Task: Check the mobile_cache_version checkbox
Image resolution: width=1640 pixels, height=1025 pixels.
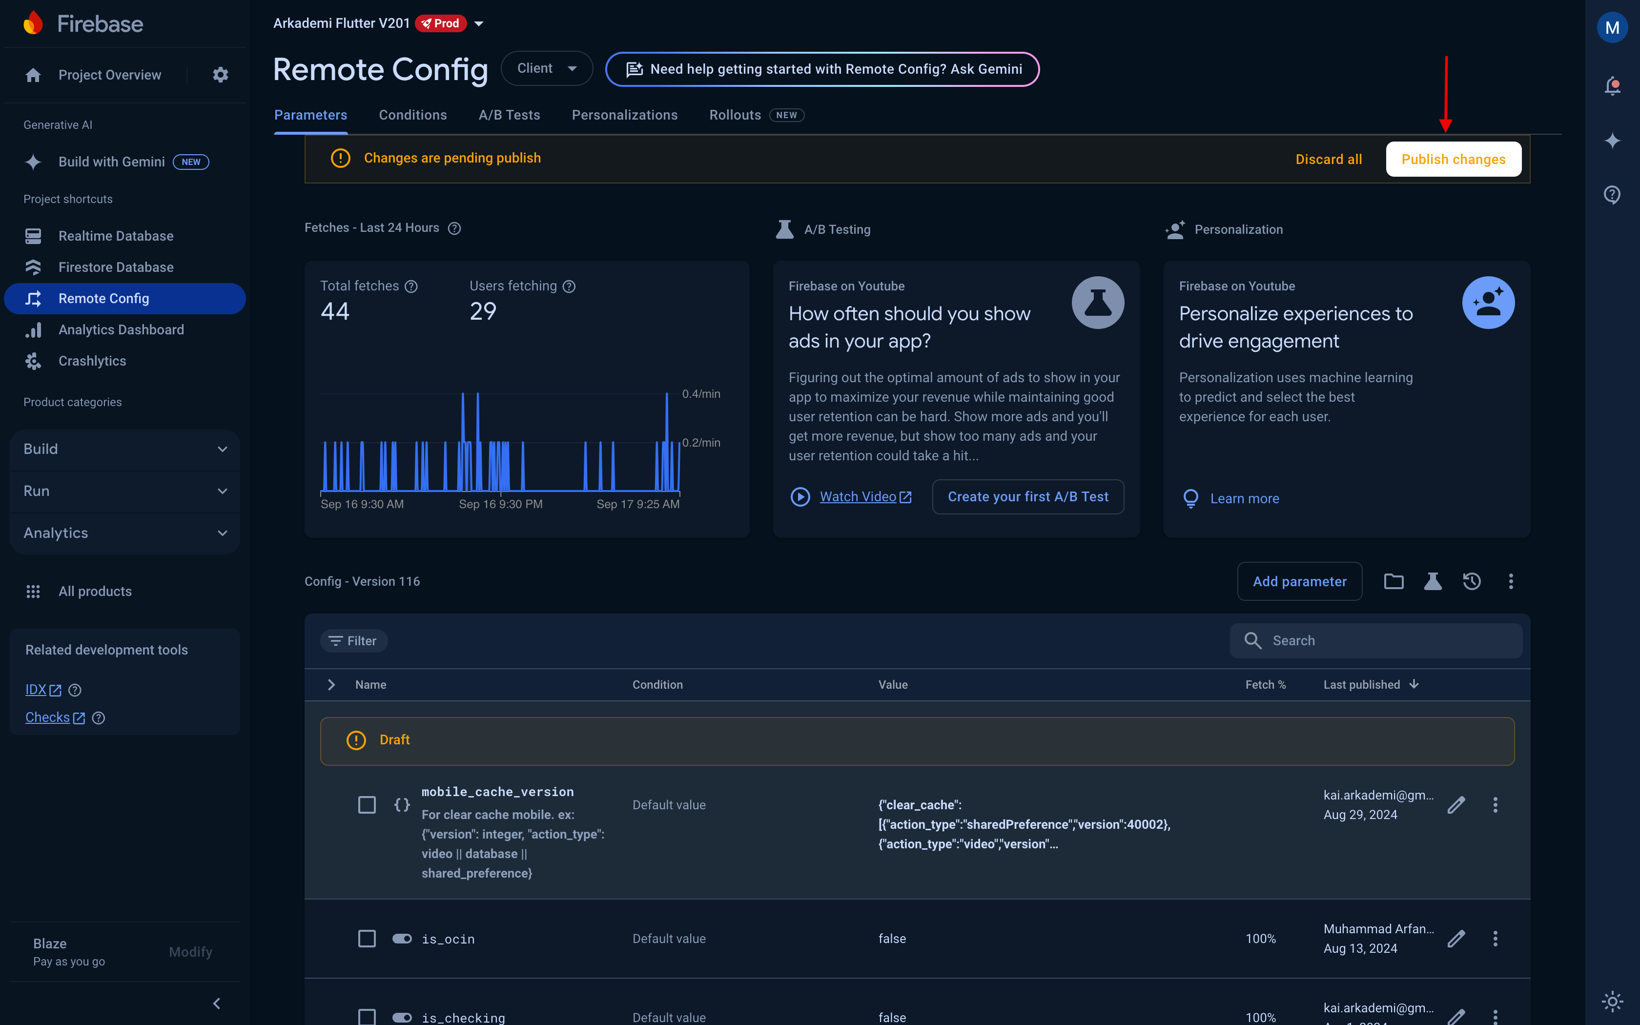Action: click(x=367, y=805)
